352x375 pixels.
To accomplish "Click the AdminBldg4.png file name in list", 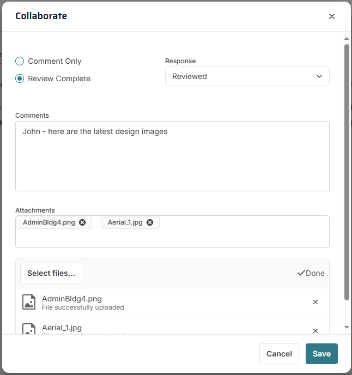I will click(72, 299).
